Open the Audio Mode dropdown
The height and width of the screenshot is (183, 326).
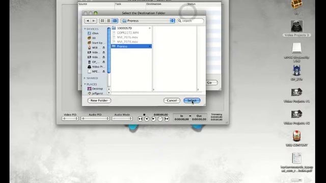click(122, 118)
